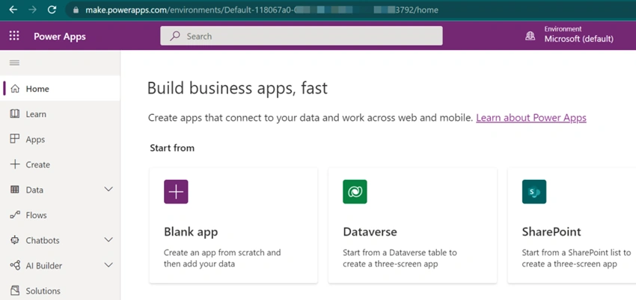The image size is (636, 300).
Task: Click into the Search input field
Action: click(x=302, y=36)
